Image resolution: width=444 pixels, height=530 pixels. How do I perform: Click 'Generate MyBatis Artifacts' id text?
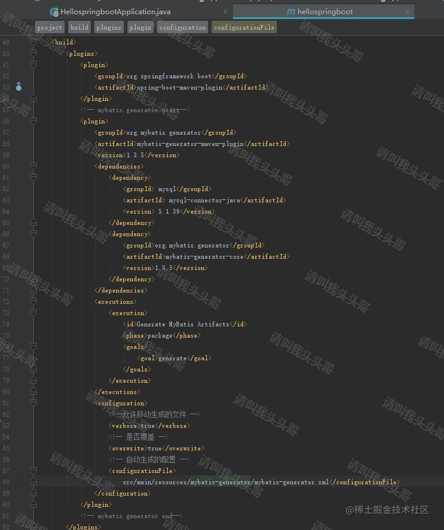click(183, 325)
